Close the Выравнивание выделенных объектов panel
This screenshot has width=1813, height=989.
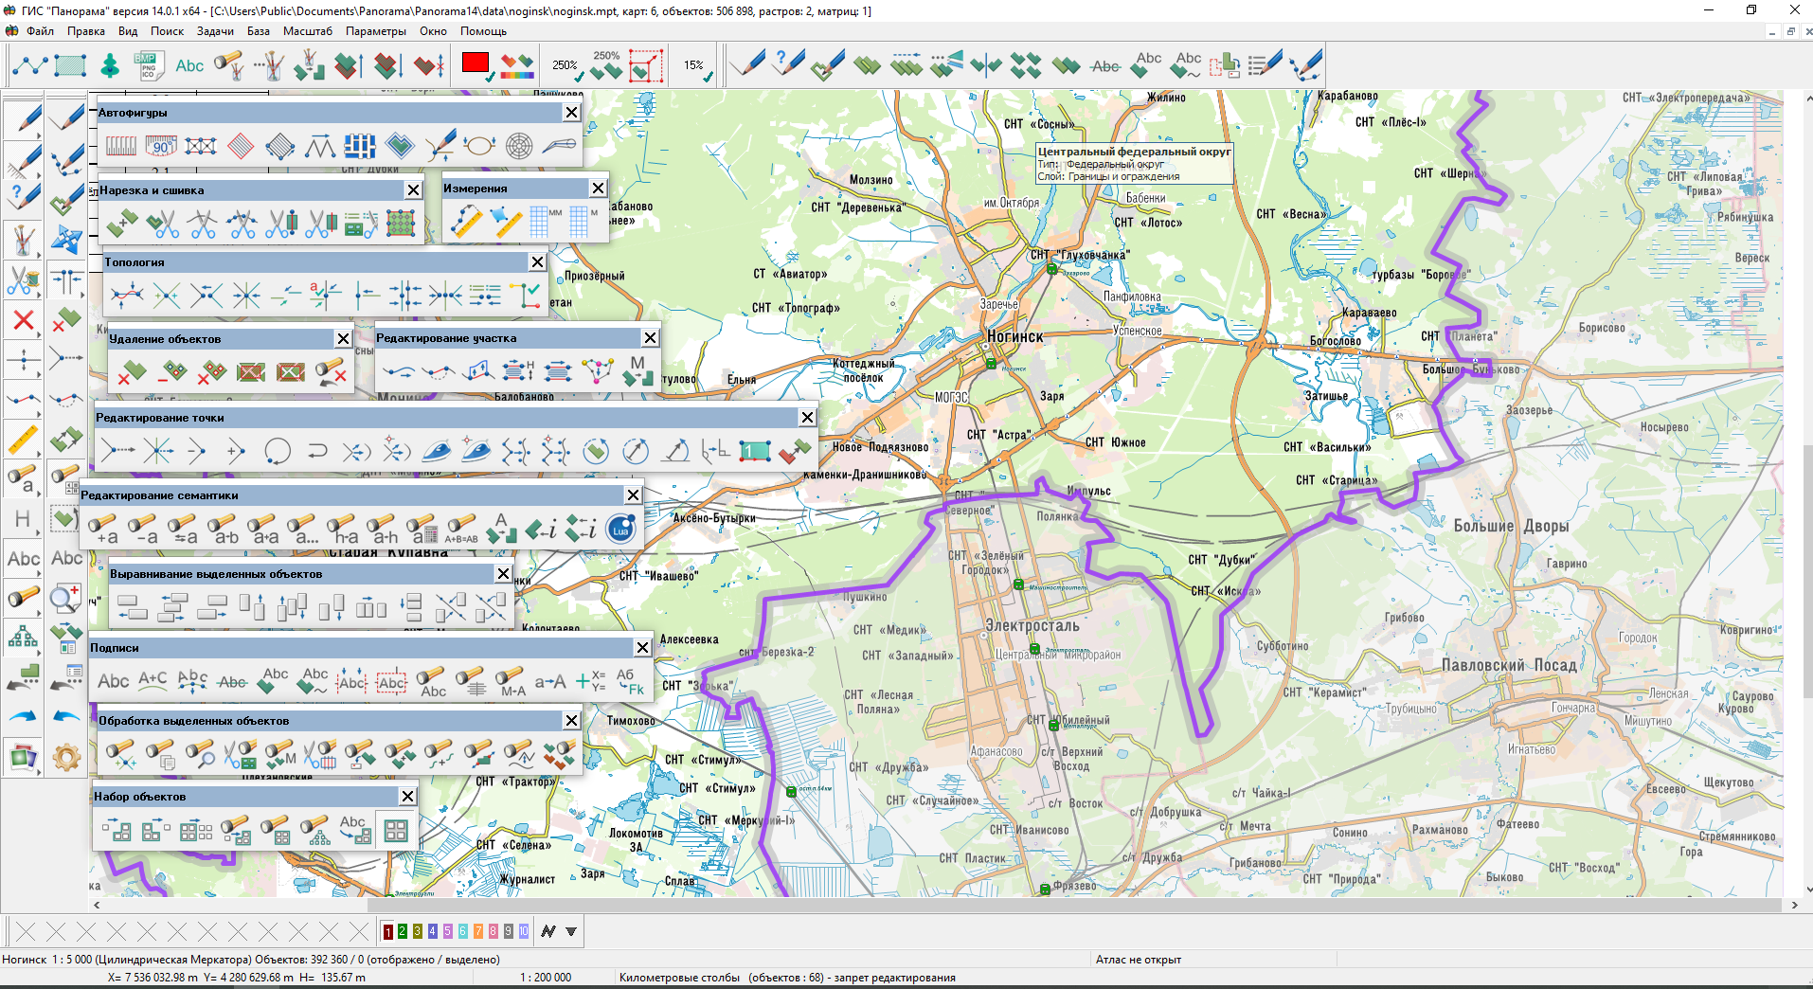503,573
